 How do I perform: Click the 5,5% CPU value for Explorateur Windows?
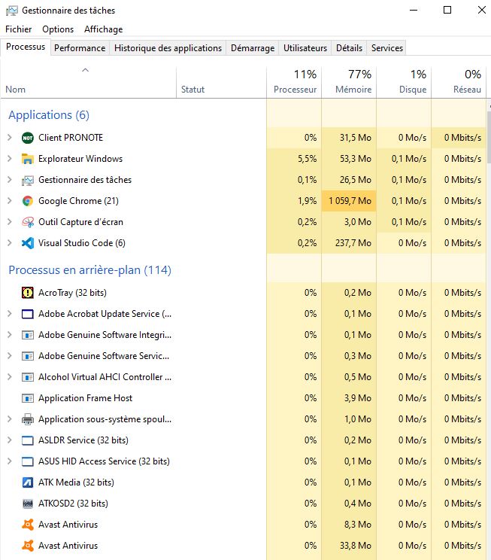(x=308, y=159)
